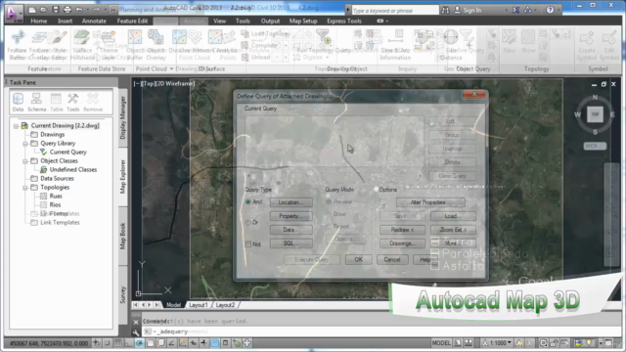Click the Alter Properties... button
Screen dimensions: 626x352
coord(430,202)
